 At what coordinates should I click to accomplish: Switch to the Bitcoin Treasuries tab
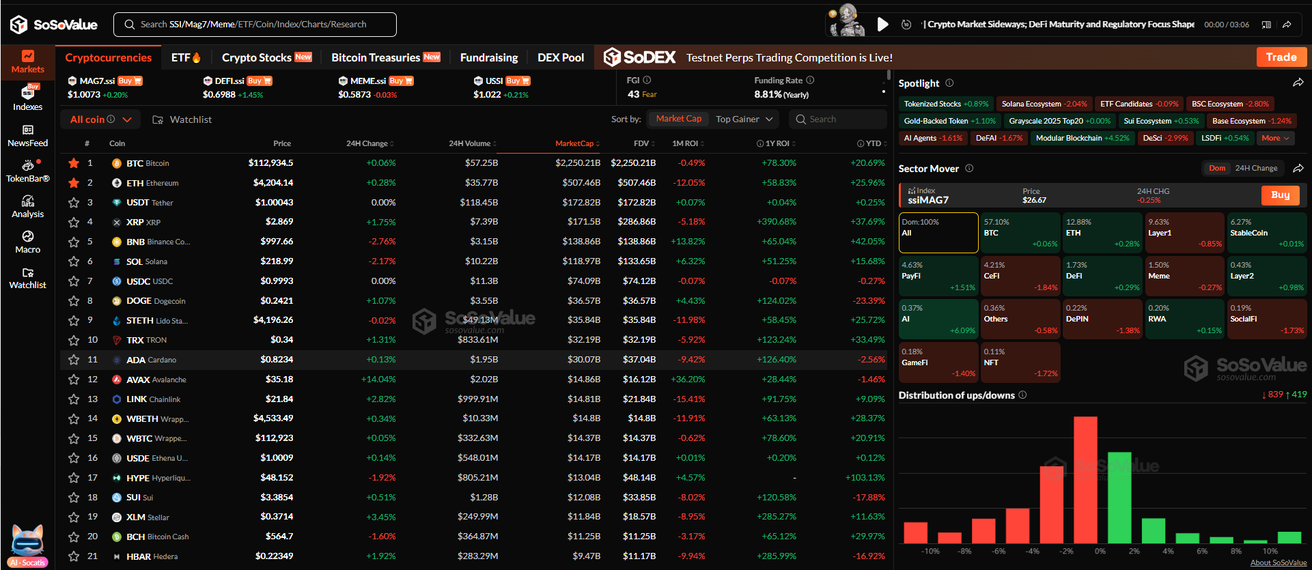pyautogui.click(x=385, y=57)
